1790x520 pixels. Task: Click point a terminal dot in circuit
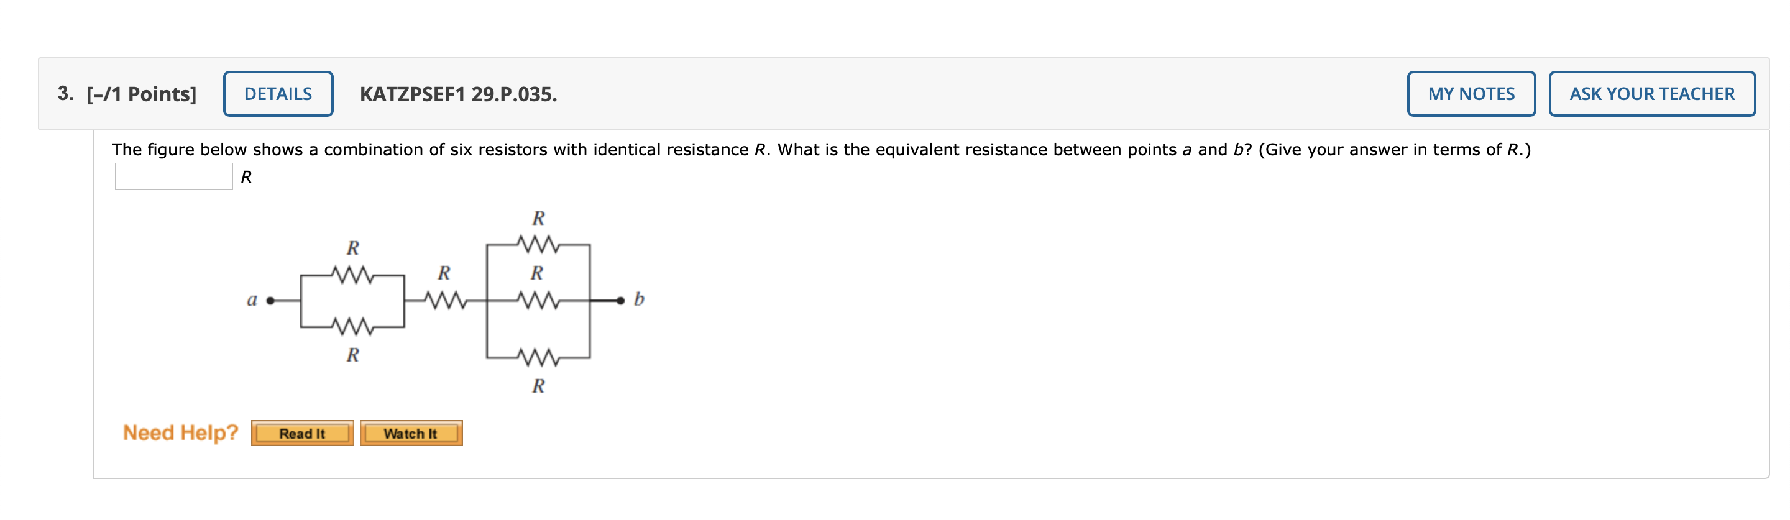pos(270,301)
